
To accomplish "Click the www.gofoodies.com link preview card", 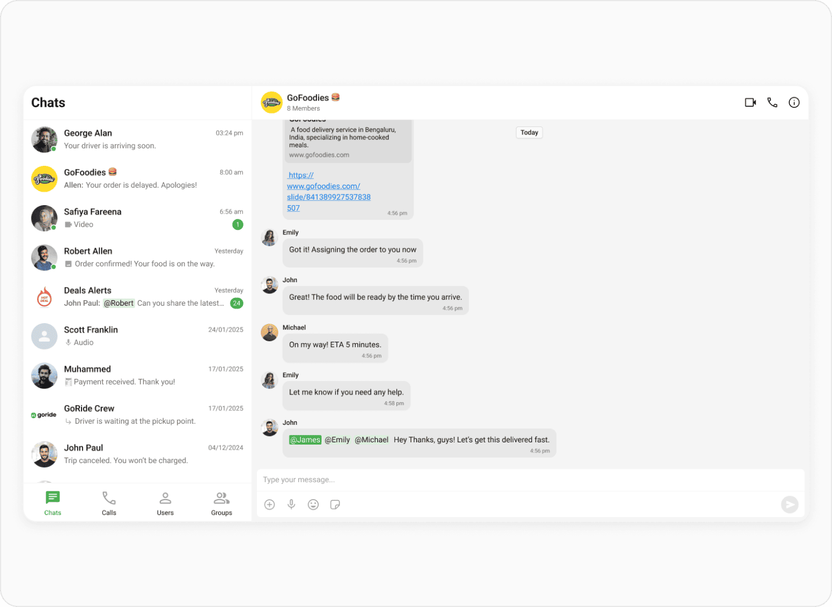I will (x=347, y=141).
